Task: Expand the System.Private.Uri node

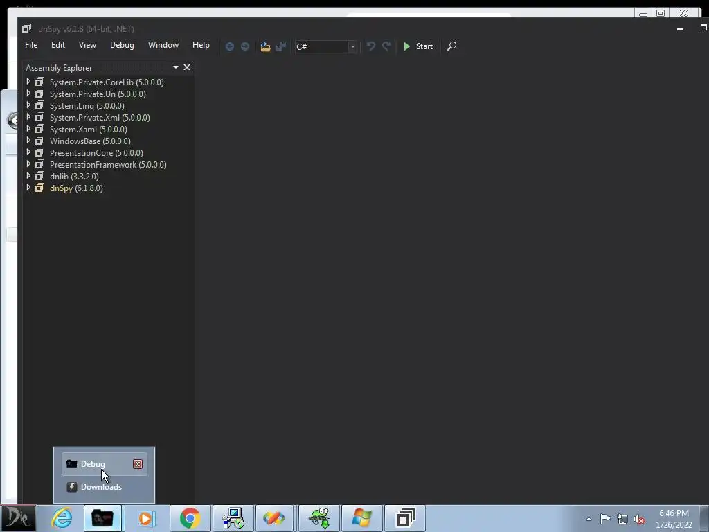Action: tap(28, 94)
